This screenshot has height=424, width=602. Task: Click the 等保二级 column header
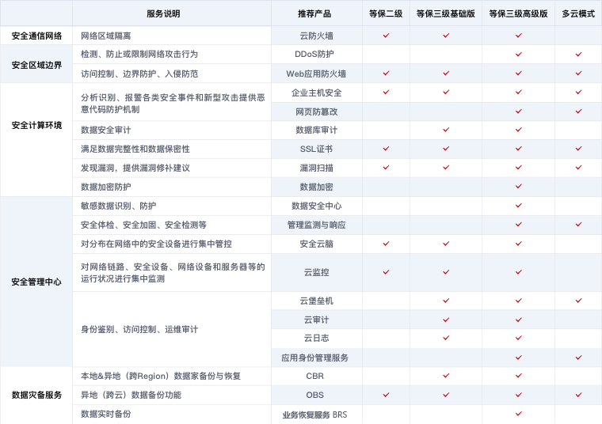click(x=386, y=13)
